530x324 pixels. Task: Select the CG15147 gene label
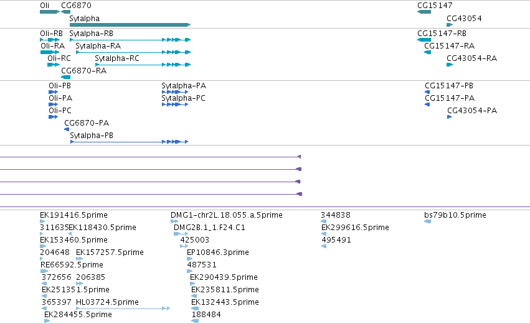click(435, 6)
